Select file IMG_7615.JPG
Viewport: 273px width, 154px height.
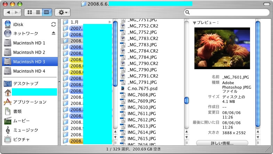[x=142, y=139]
